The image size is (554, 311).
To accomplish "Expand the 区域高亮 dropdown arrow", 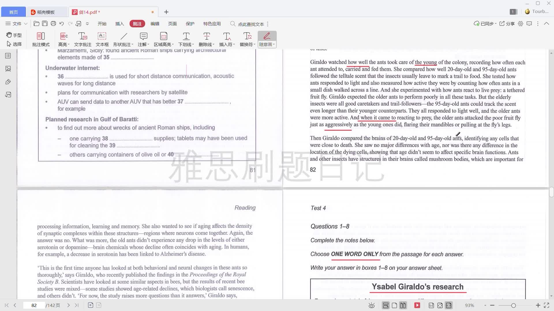I will pyautogui.click(x=173, y=44).
